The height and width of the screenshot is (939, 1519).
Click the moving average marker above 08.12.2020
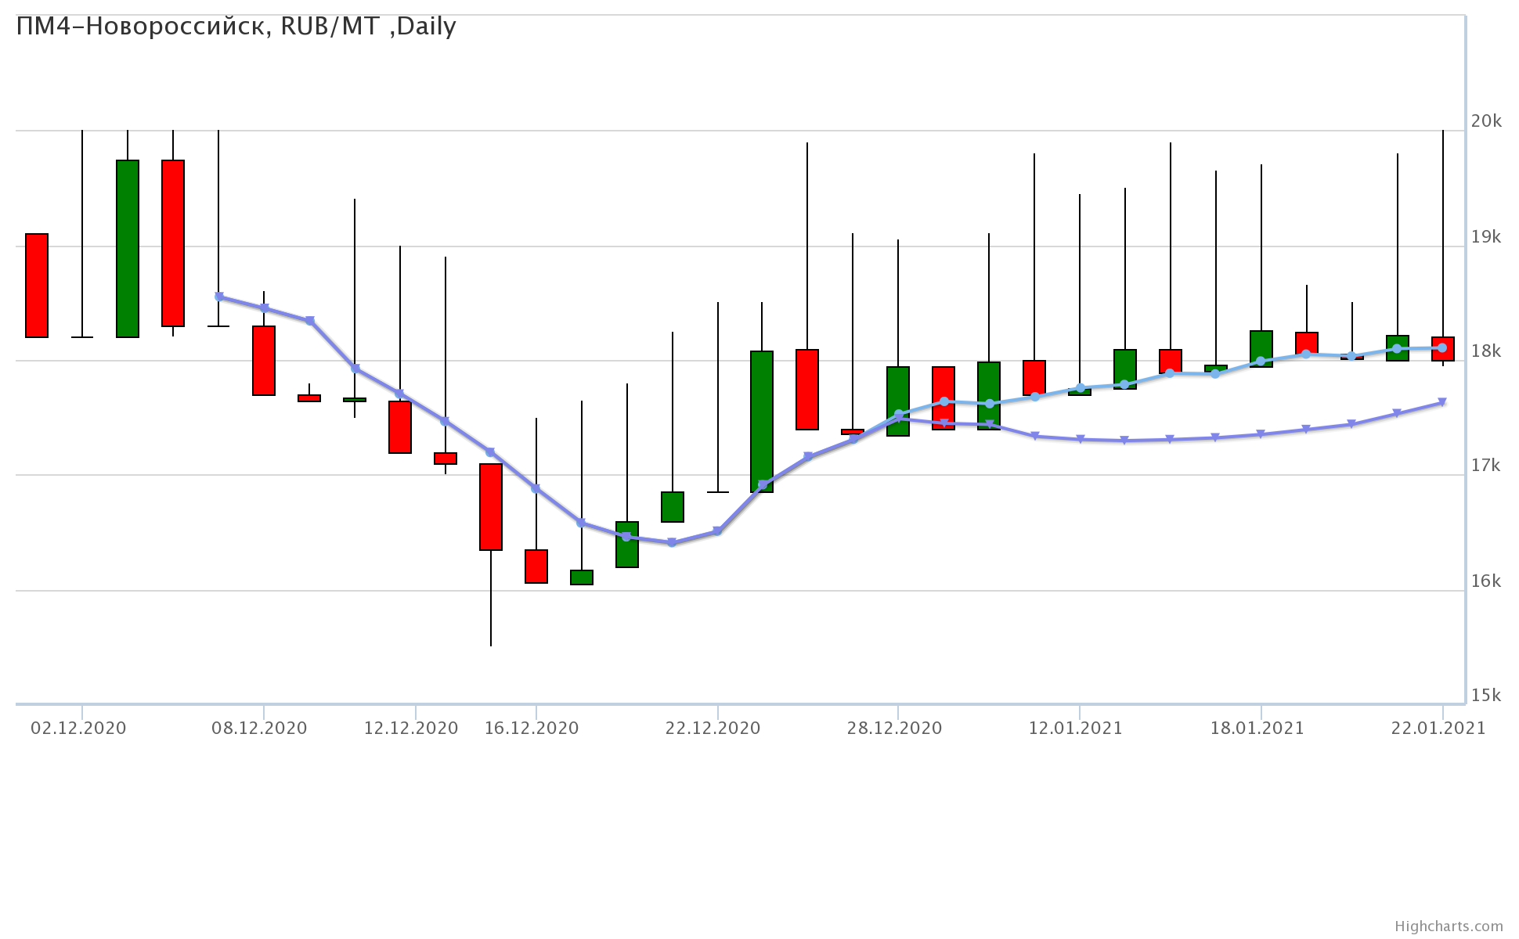(x=265, y=308)
